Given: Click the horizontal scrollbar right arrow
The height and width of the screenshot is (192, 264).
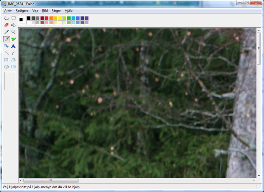Looking at the screenshot, I should click(254, 180).
